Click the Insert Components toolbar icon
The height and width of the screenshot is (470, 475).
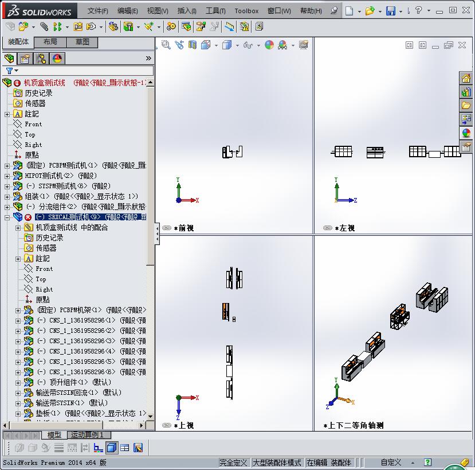point(23,27)
